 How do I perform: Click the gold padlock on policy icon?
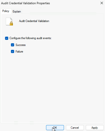coord(11,24)
